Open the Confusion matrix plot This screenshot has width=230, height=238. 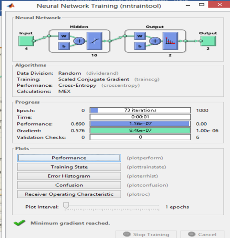coord(69,185)
